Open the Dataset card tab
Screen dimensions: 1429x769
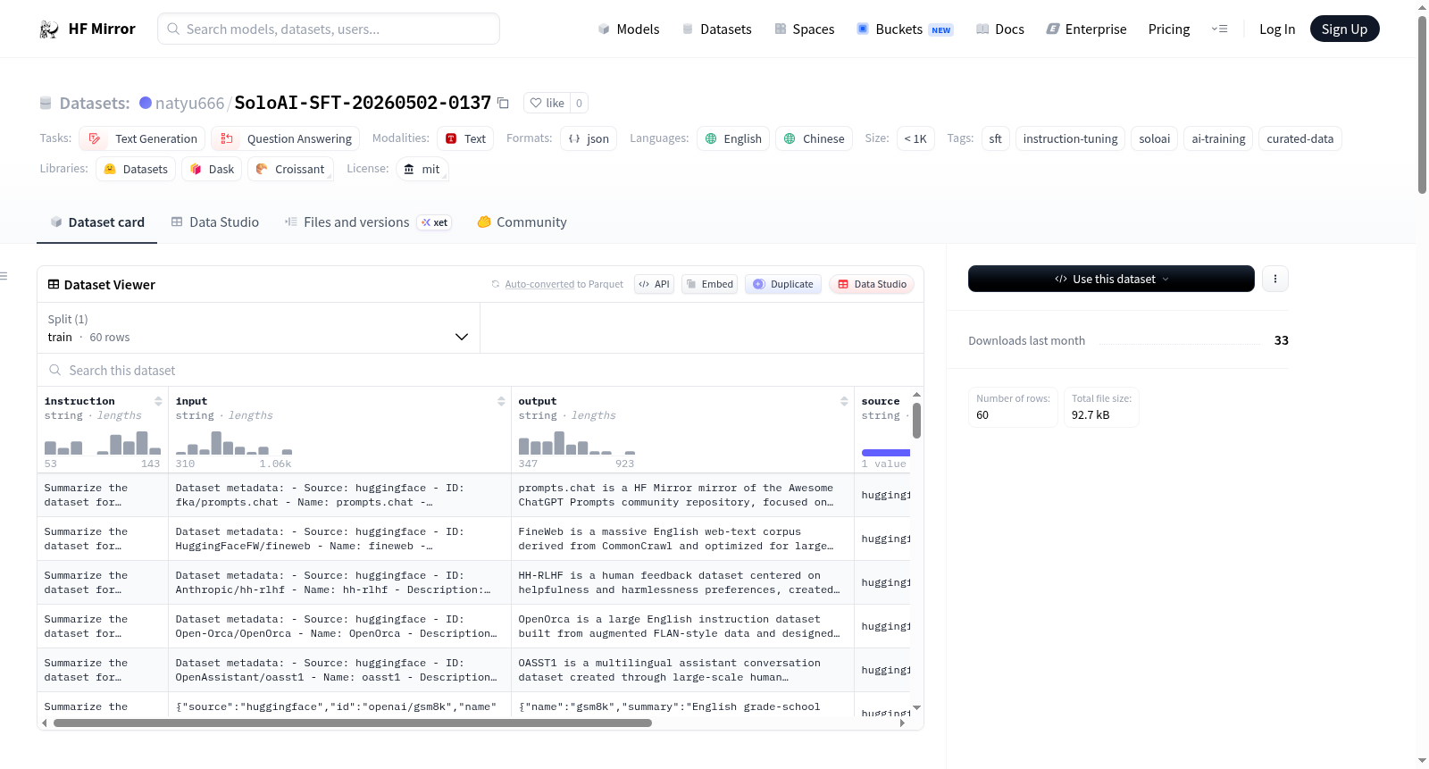point(97,222)
